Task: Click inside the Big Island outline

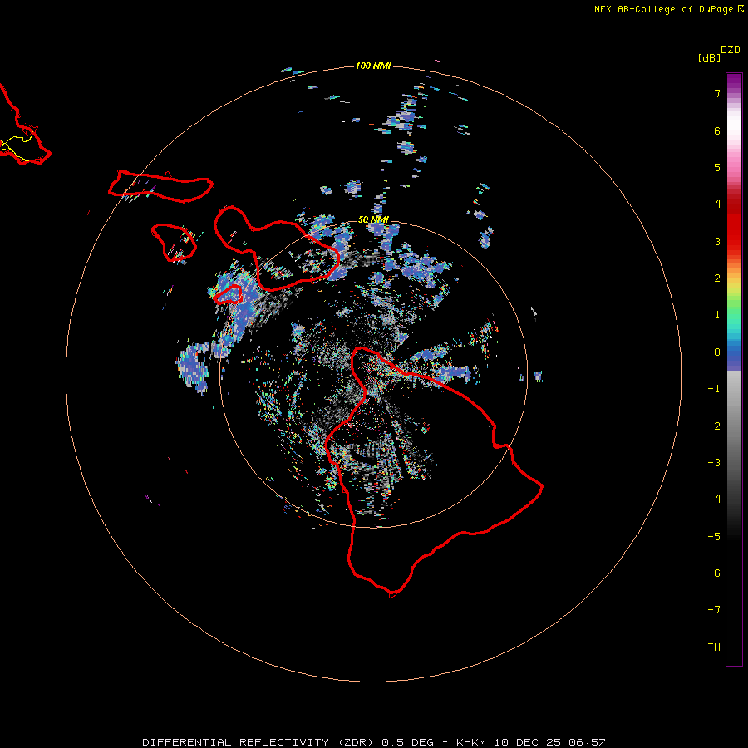Action: tap(430, 477)
